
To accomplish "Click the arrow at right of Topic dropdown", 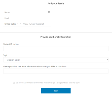I will coord(107,60).
